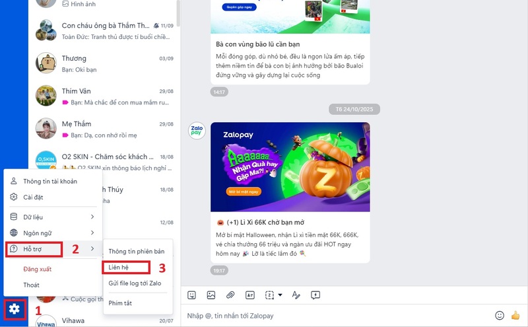The image size is (528, 327).
Task: Open screenshot options dropdown arrow
Action: (x=280, y=295)
